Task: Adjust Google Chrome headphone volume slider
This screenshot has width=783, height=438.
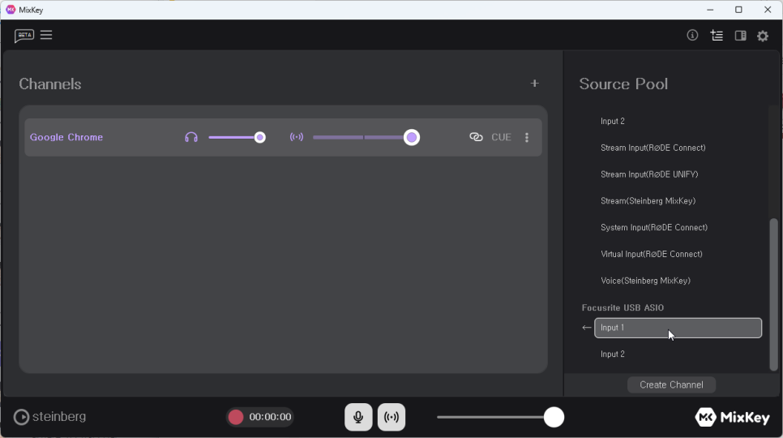Action: (x=237, y=137)
